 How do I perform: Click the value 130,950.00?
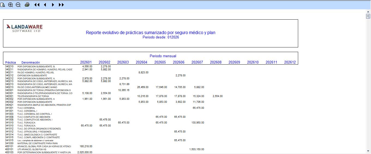(x=198, y=123)
